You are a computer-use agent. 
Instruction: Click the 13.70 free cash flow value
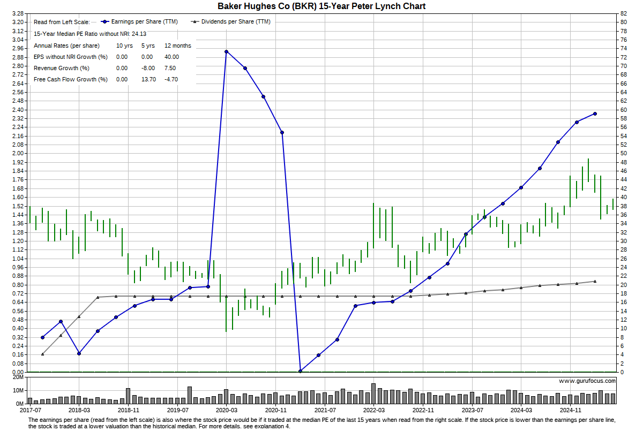148,79
